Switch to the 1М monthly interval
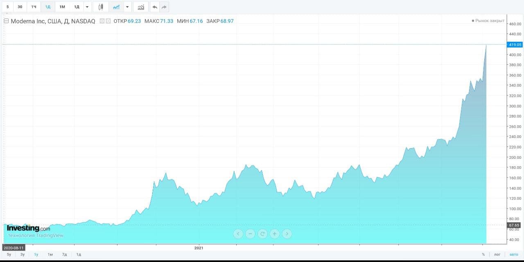 click(62, 7)
